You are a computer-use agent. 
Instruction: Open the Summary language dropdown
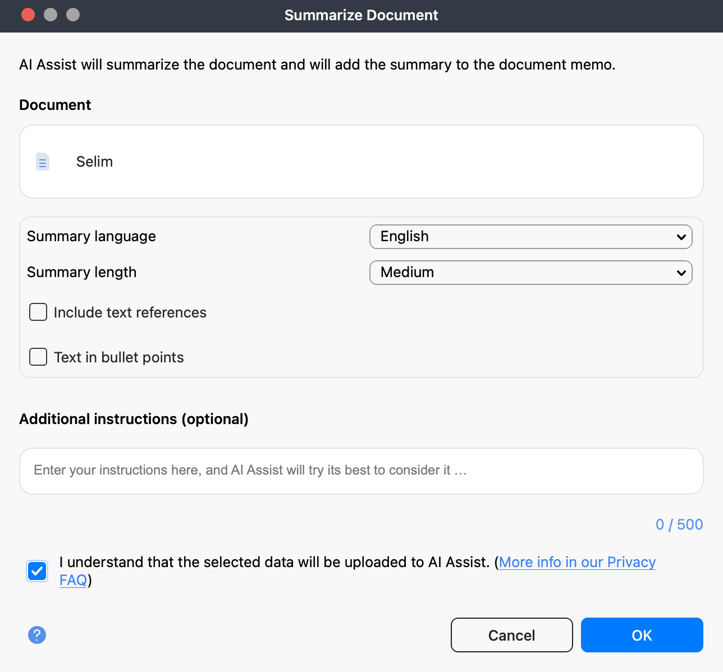point(531,237)
